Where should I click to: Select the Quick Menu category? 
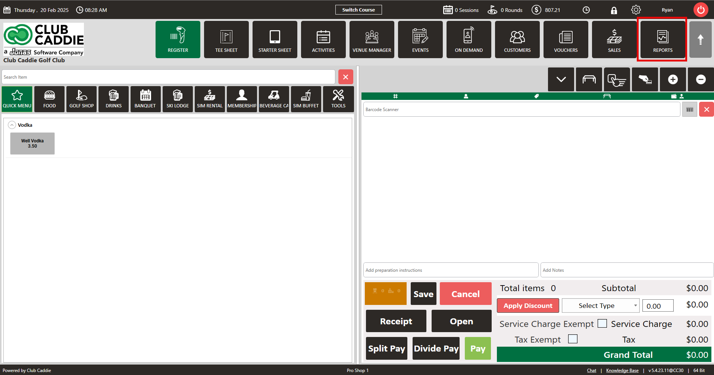[x=17, y=99]
